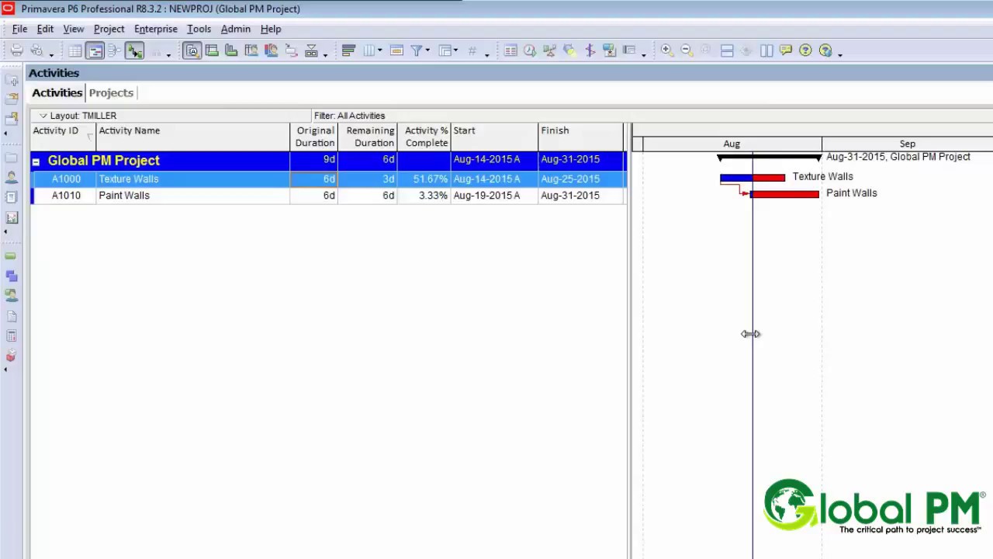Click the Start column header

(494, 137)
